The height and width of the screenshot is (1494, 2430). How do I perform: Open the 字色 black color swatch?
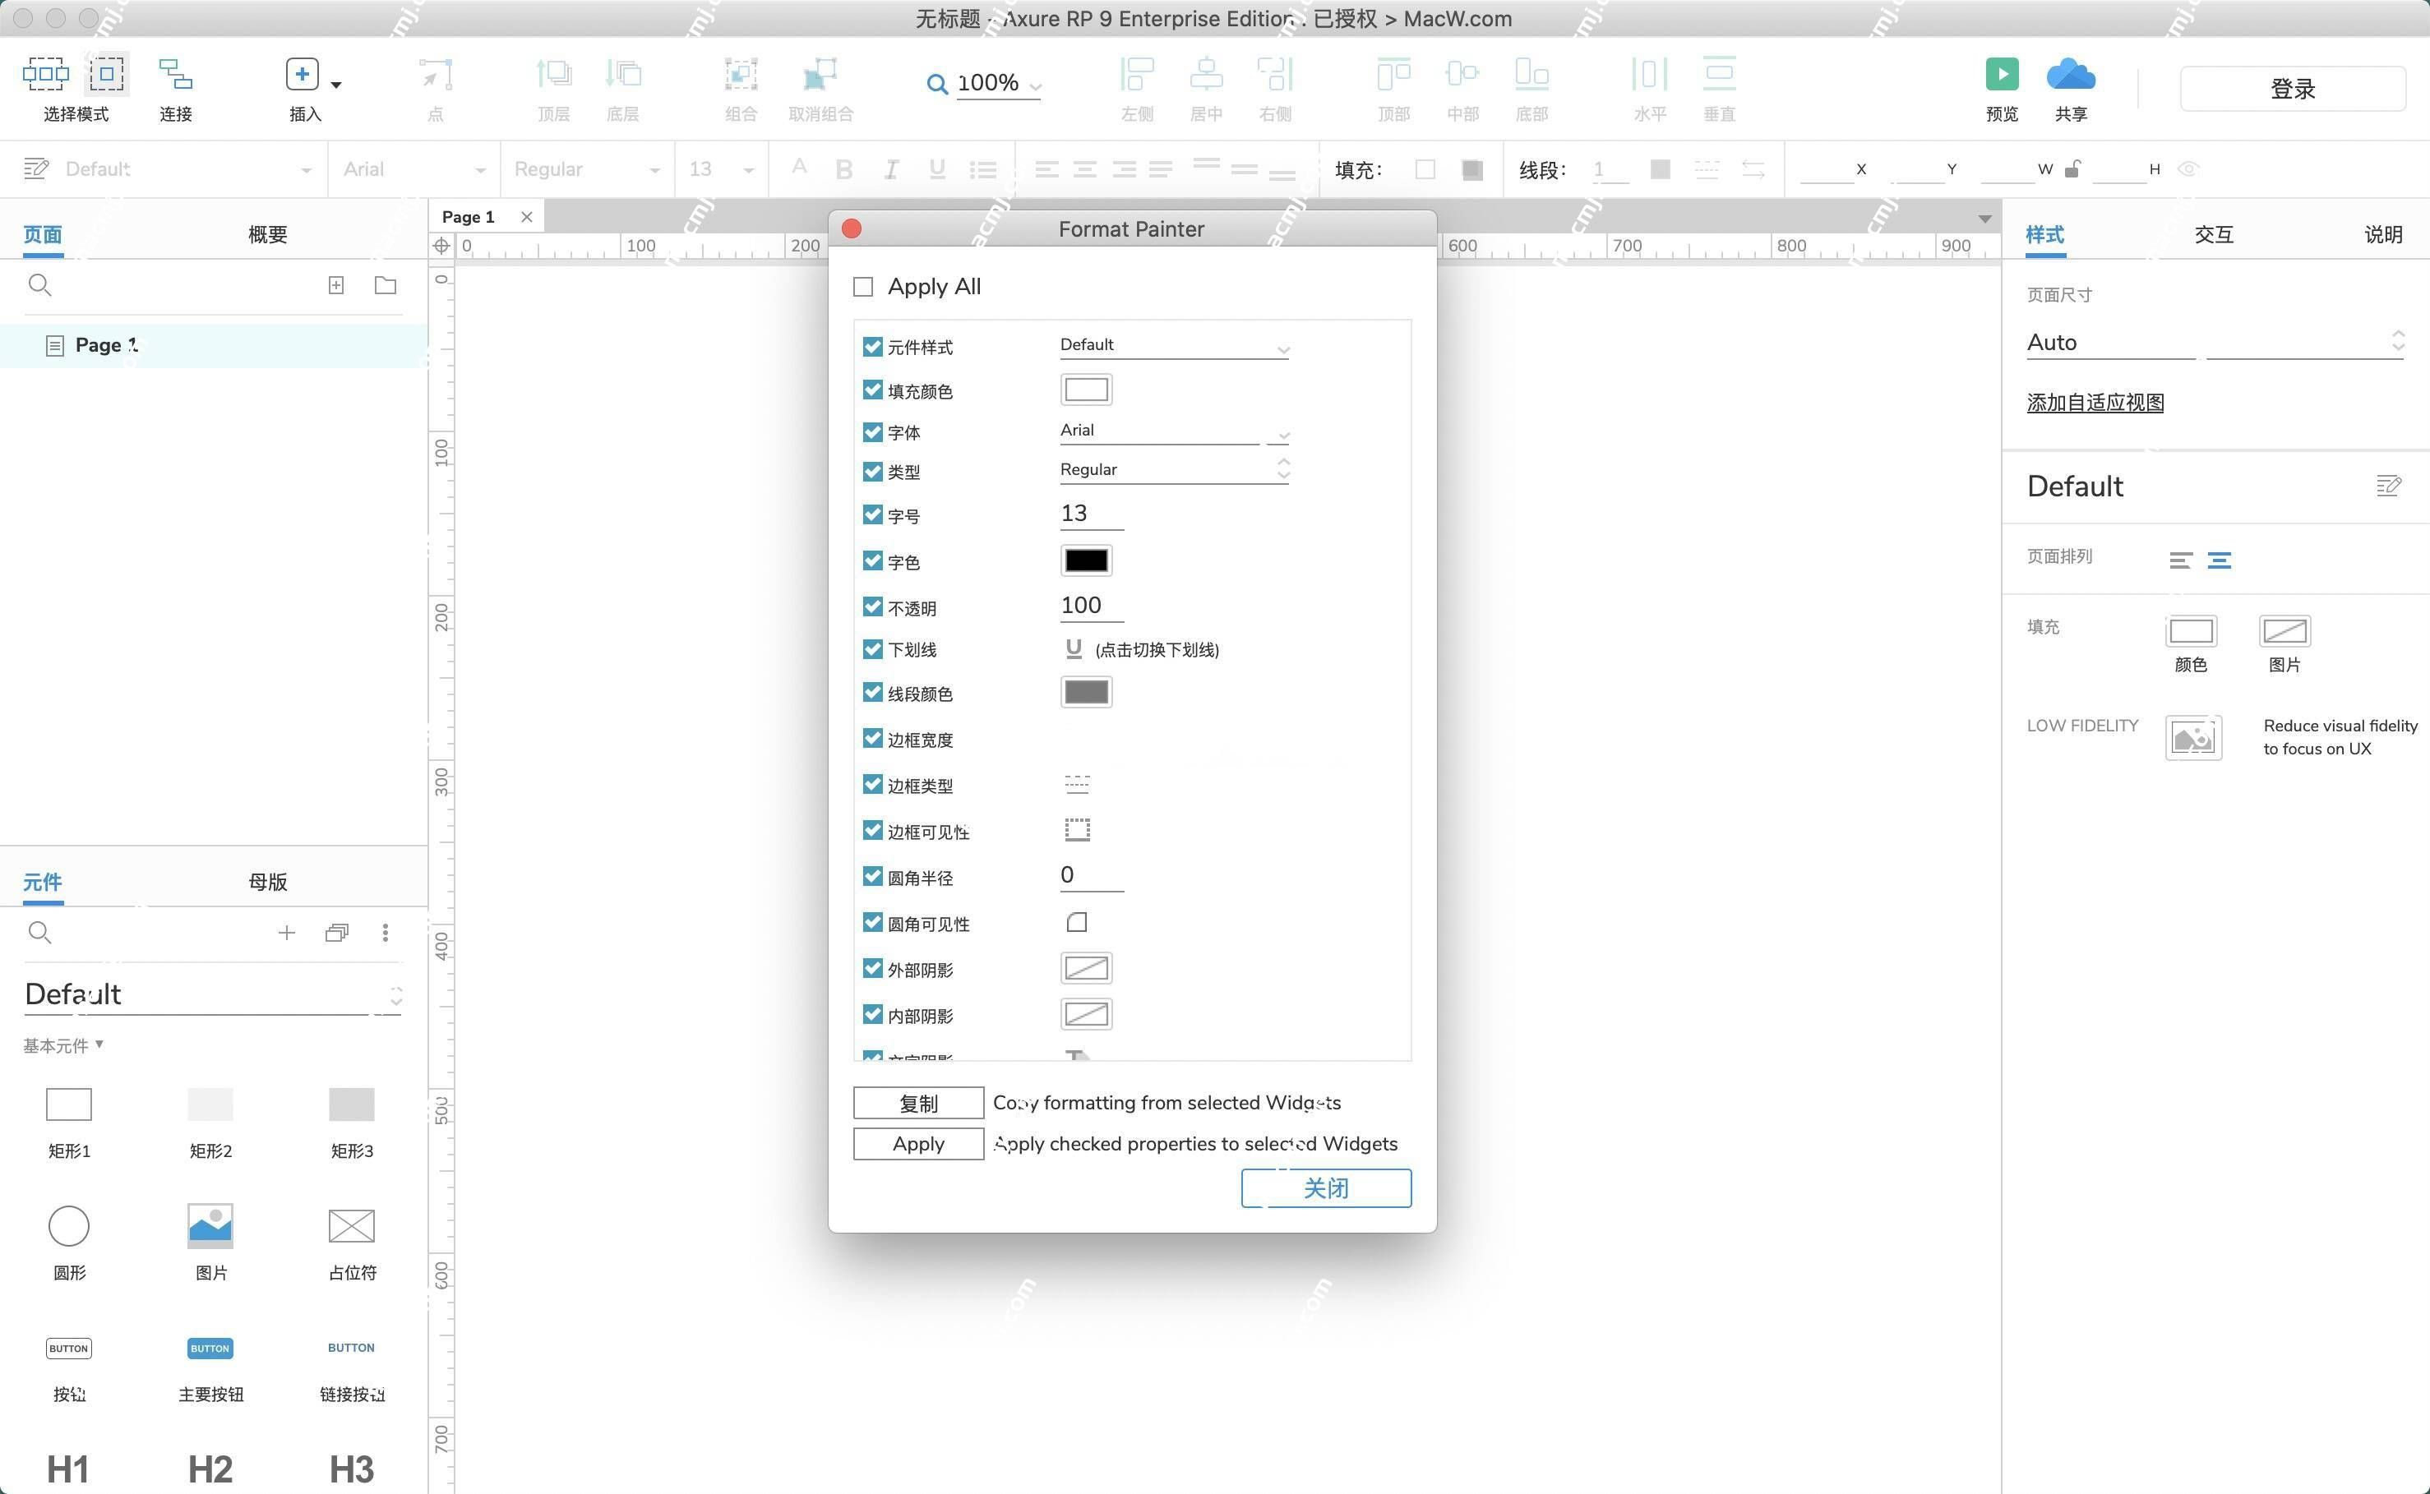coord(1086,560)
